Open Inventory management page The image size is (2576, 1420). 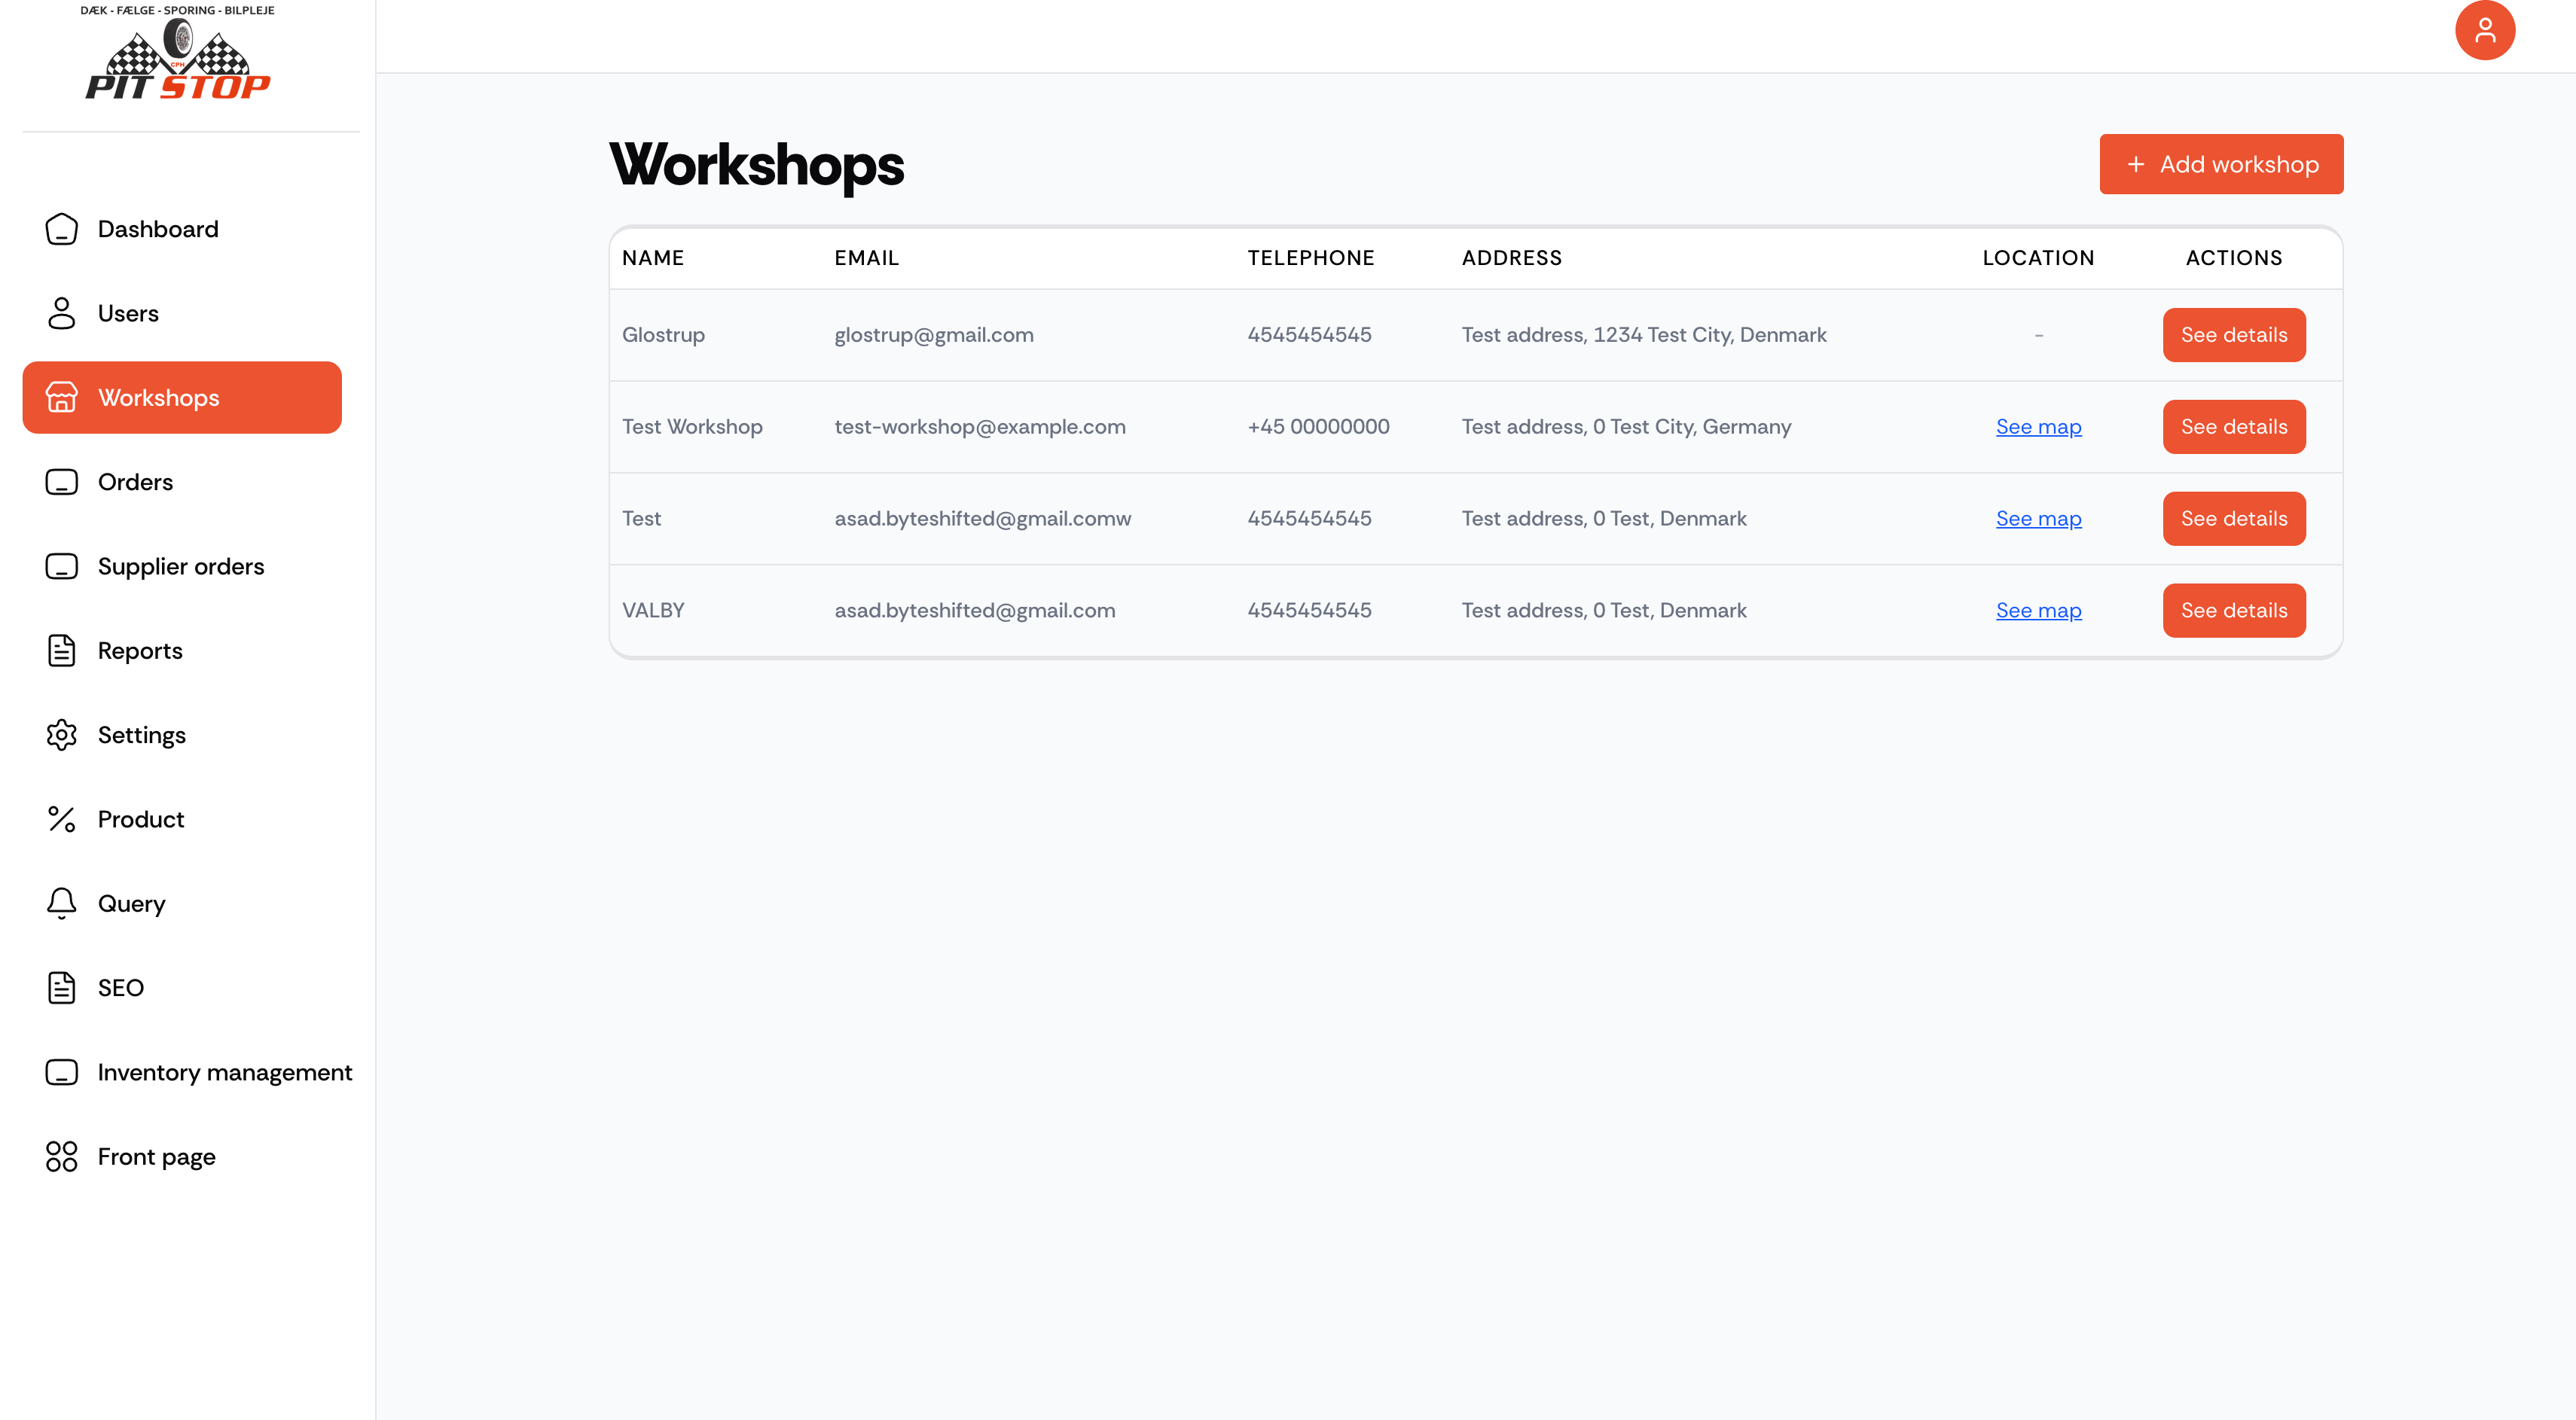pyautogui.click(x=190, y=1072)
